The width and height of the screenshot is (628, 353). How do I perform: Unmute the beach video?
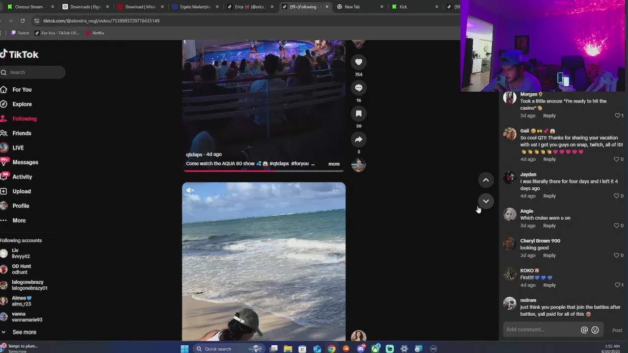point(190,190)
